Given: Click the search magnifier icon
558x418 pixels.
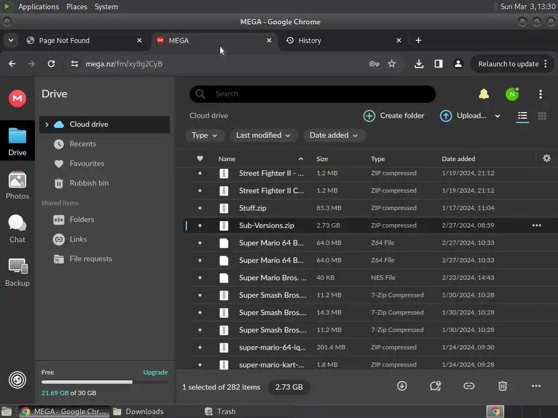Looking at the screenshot, I should coord(201,94).
